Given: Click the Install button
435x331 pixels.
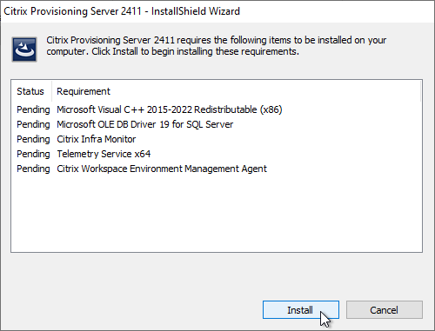Looking at the screenshot, I should 301,310.
